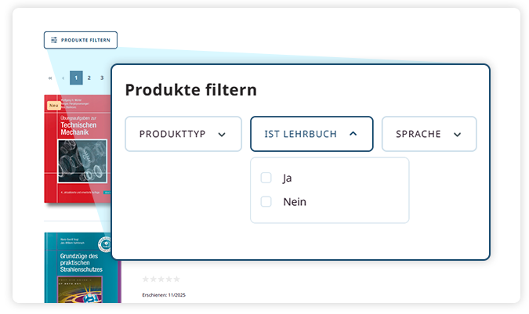Screen dimensions: 529x314
Task: Click previous page arrow icon
Action: (63, 78)
